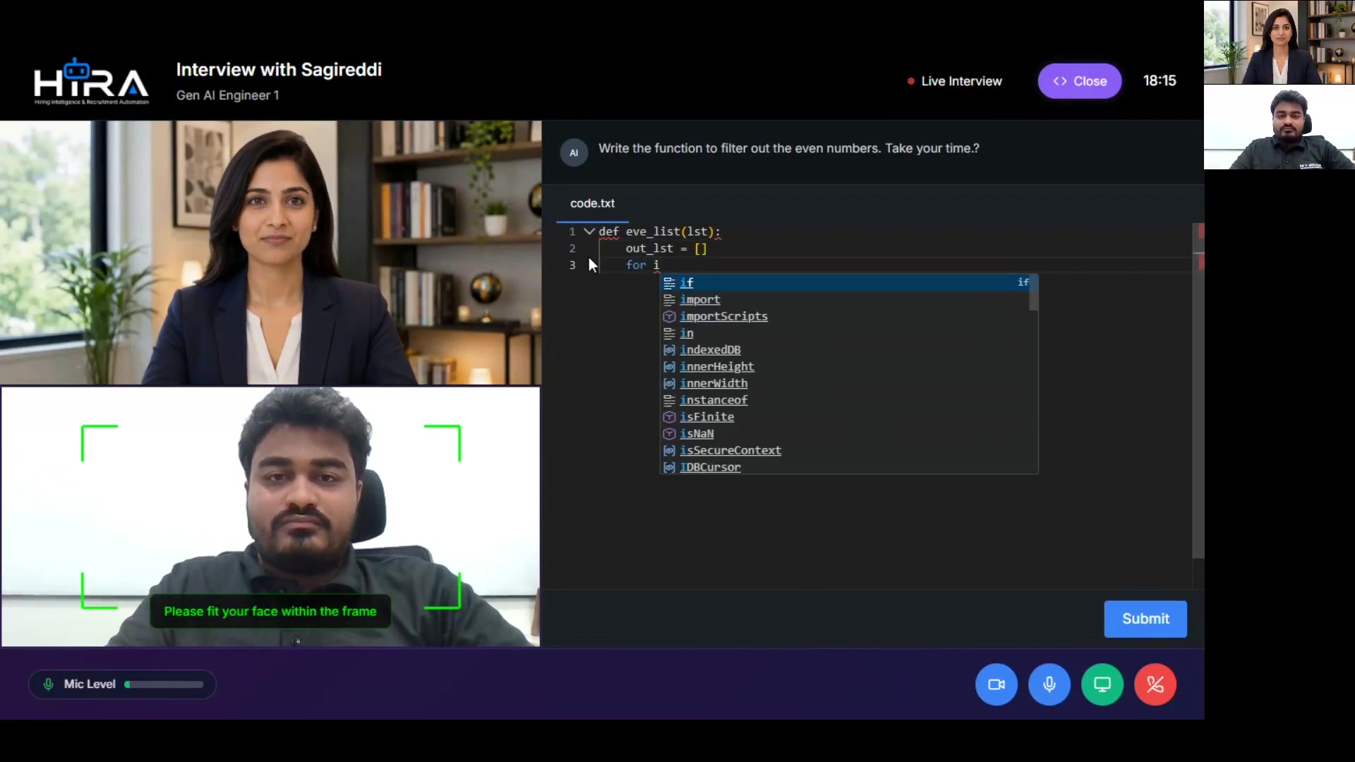Viewport: 1355px width, 762px height.
Task: Click line 2 'out_lst = []' in editor
Action: tap(666, 248)
